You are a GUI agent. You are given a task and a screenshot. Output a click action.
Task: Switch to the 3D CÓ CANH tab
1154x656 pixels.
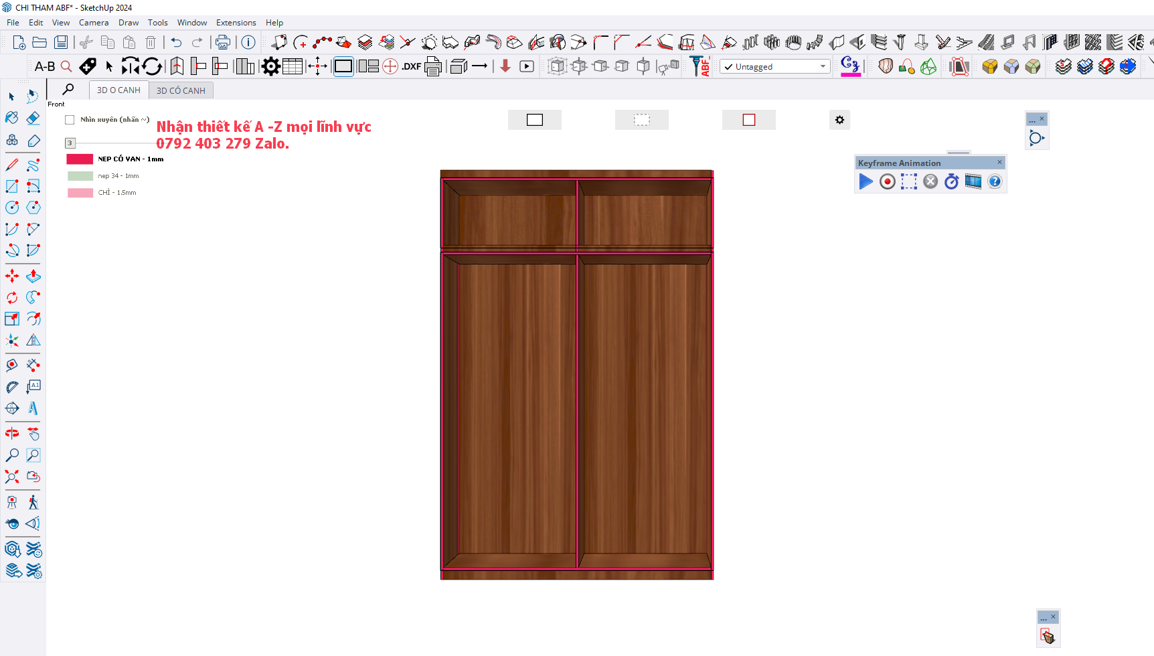[181, 90]
